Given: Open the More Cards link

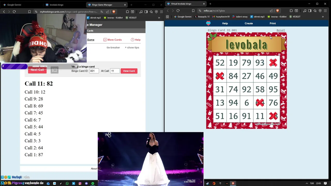Looking at the screenshot, I should (112, 40).
